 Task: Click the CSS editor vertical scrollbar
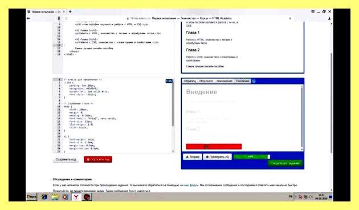173,103
